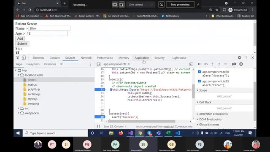Viewport: 270px width, 152px height.
Task: Open DevTools more options menu
Action: pos(246,57)
